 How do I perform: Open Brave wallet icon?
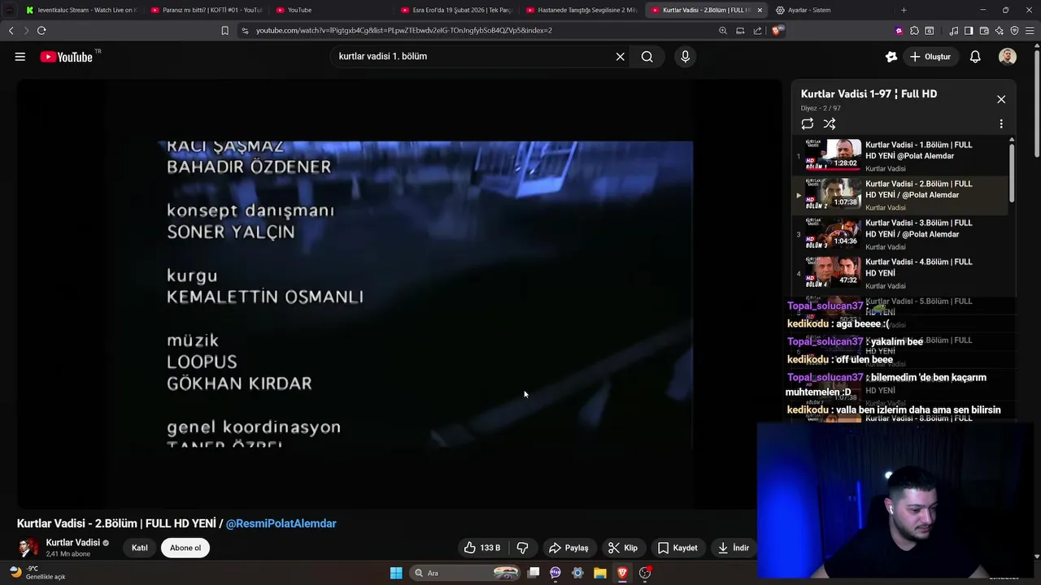click(984, 31)
